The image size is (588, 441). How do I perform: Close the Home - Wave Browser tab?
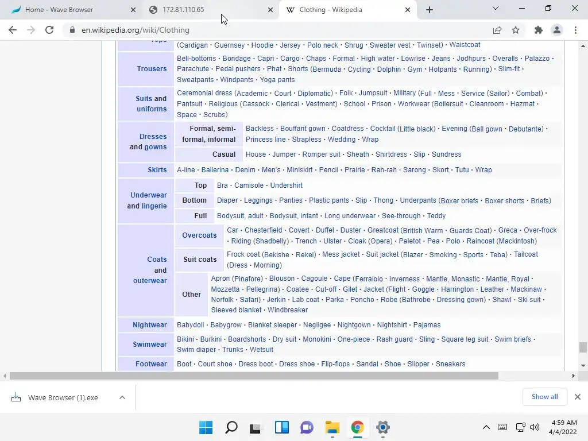[133, 10]
